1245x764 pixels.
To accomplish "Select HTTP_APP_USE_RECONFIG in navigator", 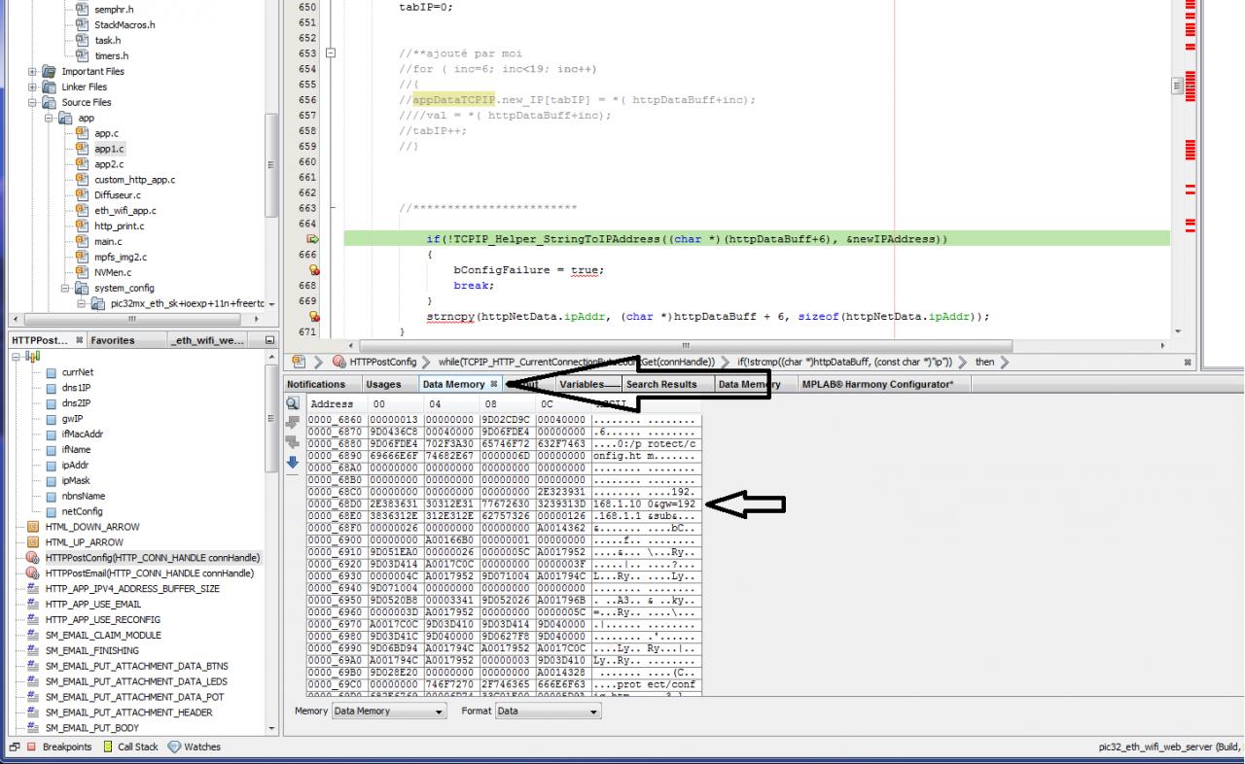I will (103, 620).
